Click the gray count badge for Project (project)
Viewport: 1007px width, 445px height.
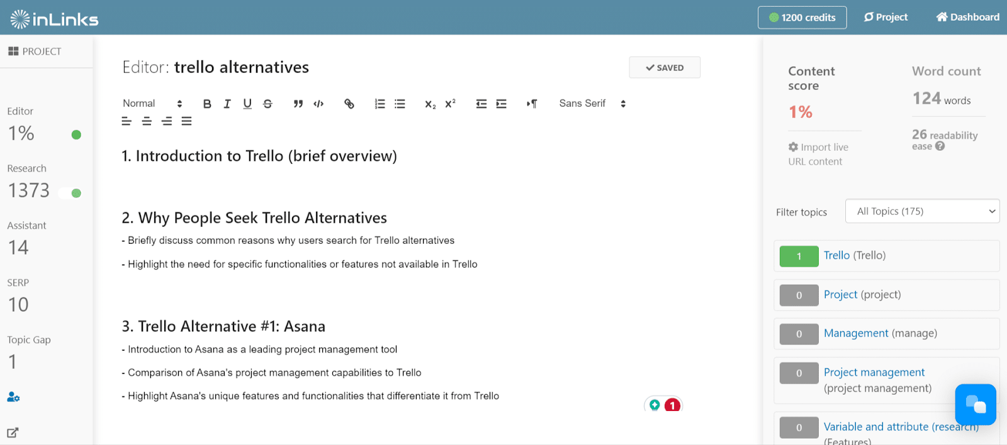click(x=799, y=295)
